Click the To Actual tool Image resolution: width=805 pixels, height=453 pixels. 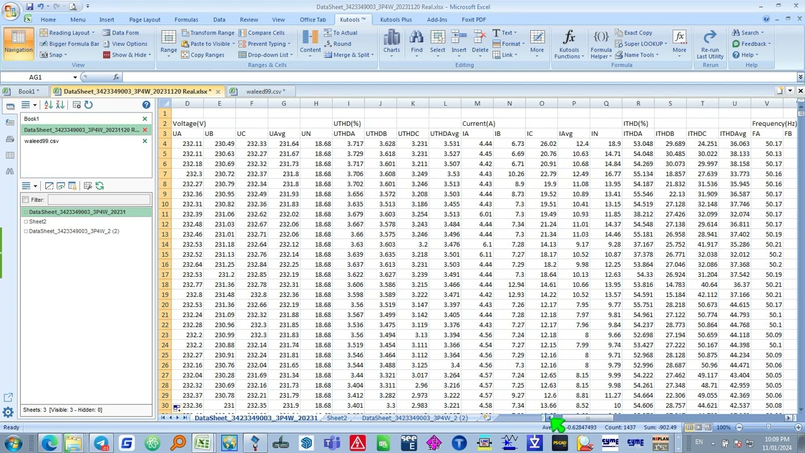pos(340,33)
